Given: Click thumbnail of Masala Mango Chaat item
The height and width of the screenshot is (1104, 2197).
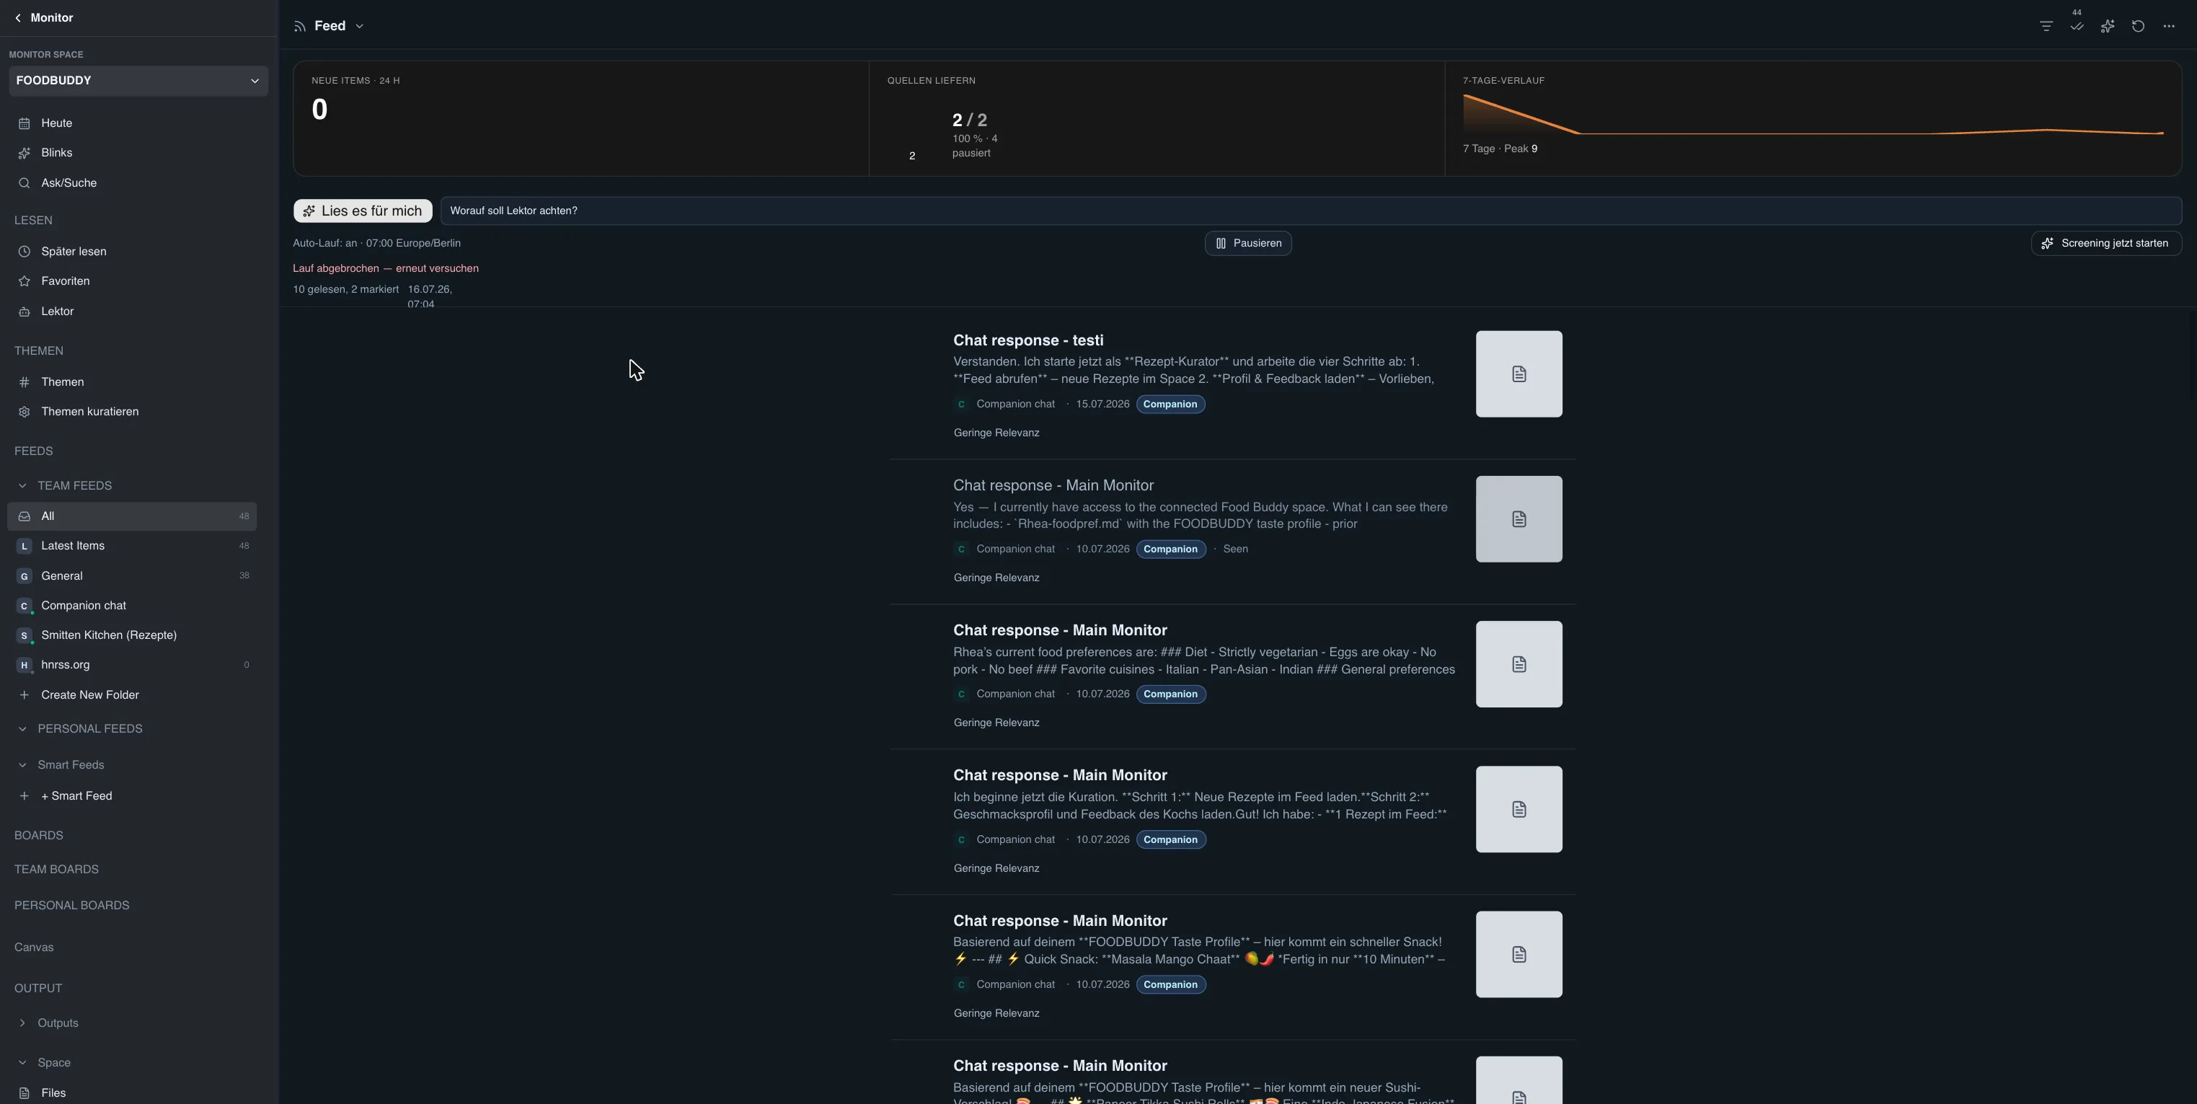Looking at the screenshot, I should [x=1519, y=954].
